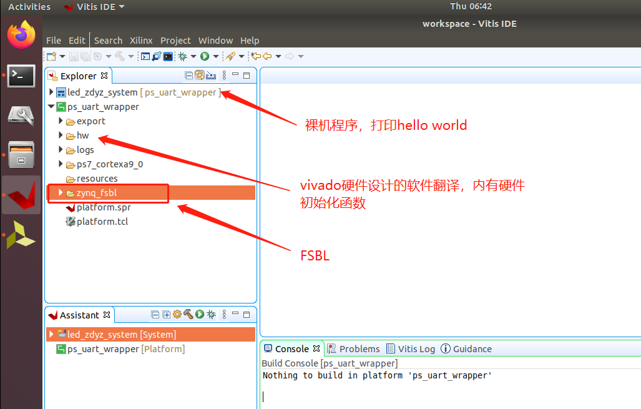Start a Debug session via the bug icon
Viewport: 641px width, 409px height.
182,56
